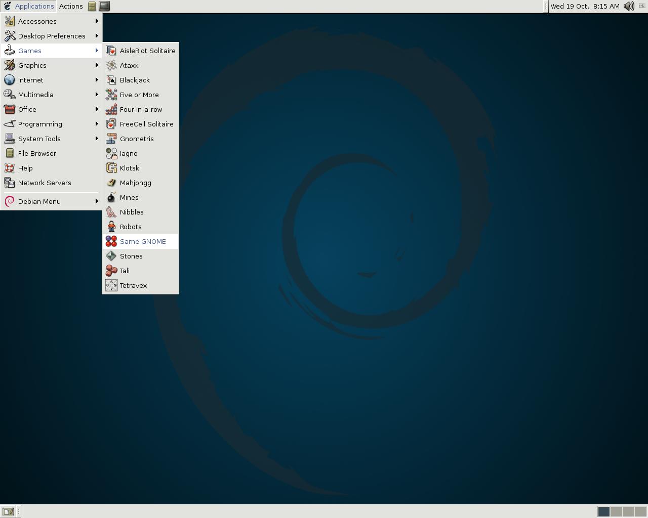Open the Mines game
The height and width of the screenshot is (518, 648).
(140, 197)
